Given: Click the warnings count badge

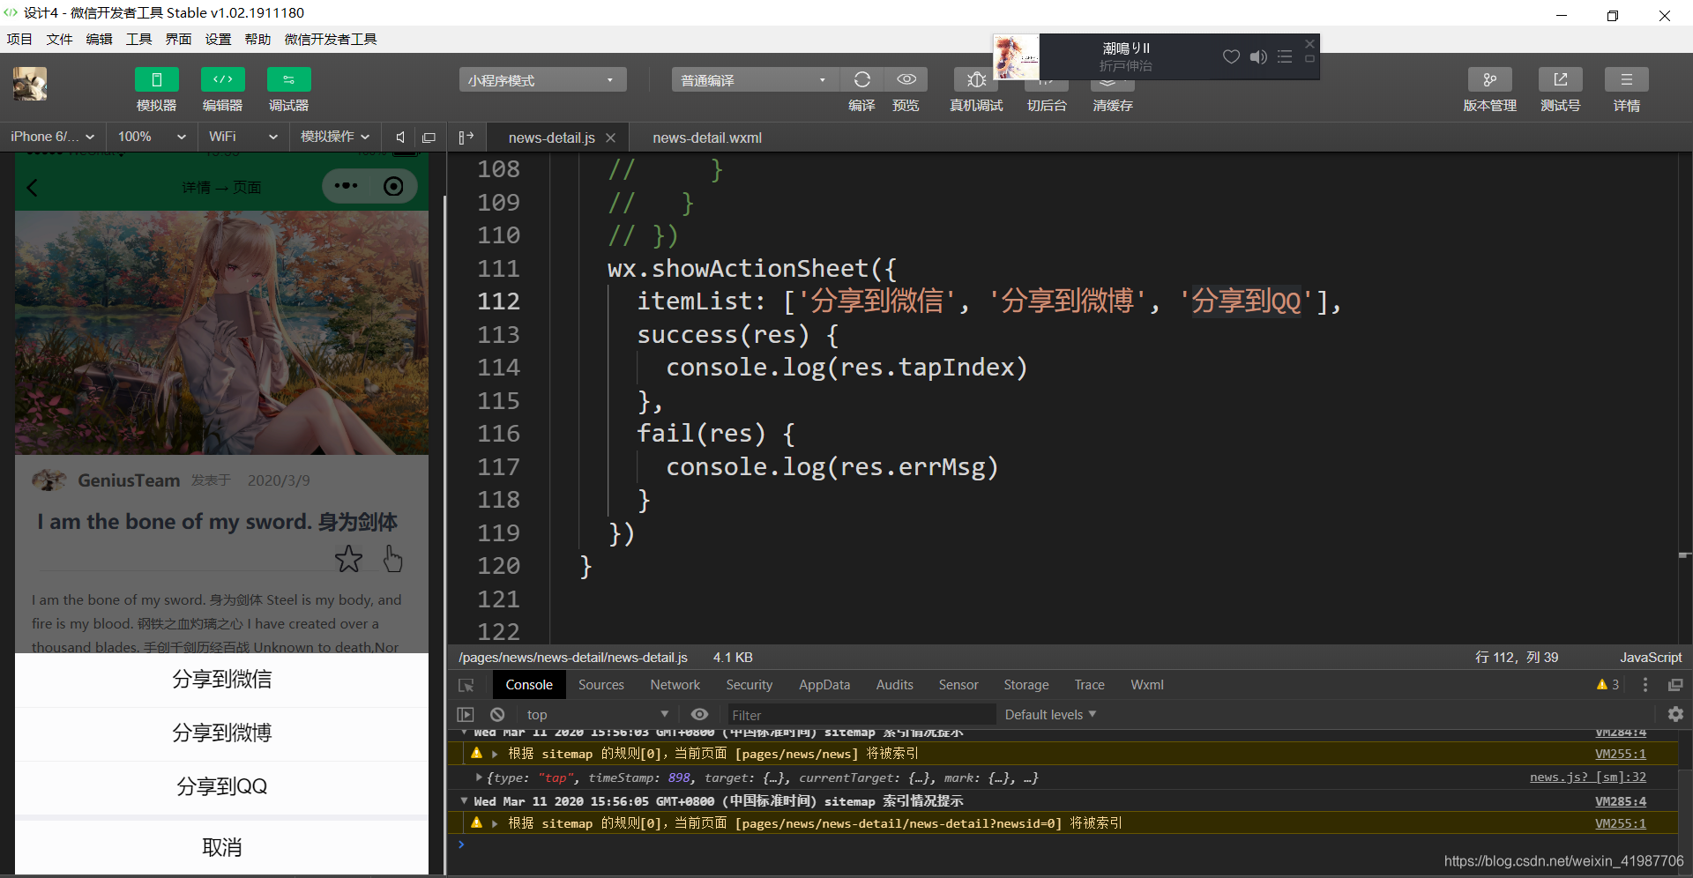Looking at the screenshot, I should (x=1607, y=685).
